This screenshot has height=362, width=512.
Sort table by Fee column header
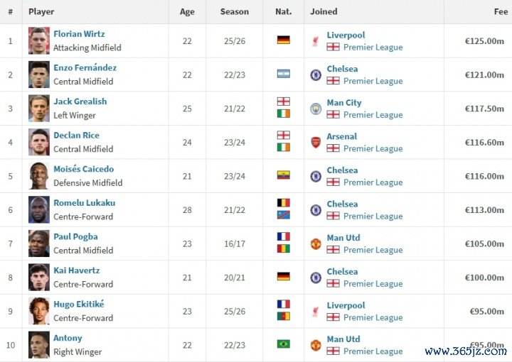501,11
